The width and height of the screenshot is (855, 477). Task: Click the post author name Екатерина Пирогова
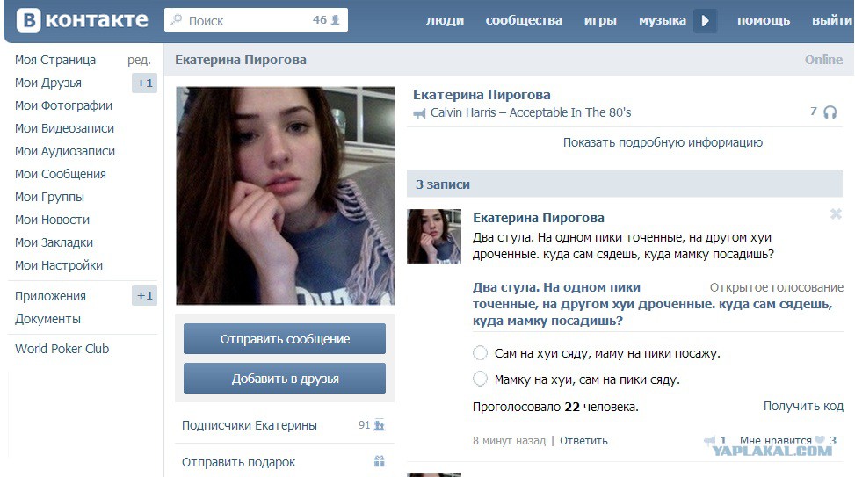pyautogui.click(x=538, y=218)
